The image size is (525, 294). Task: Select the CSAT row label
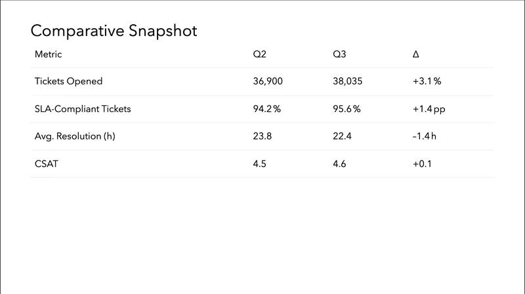point(46,164)
